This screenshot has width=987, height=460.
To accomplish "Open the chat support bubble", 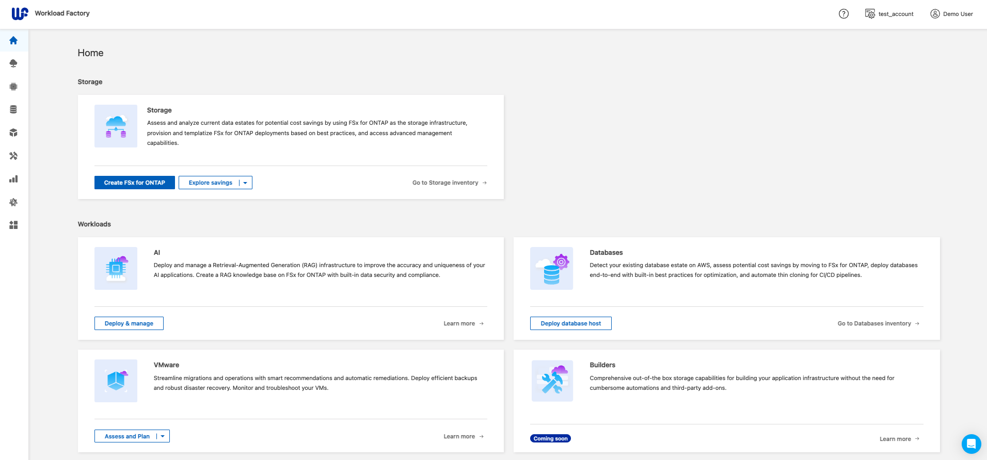I will [x=971, y=443].
